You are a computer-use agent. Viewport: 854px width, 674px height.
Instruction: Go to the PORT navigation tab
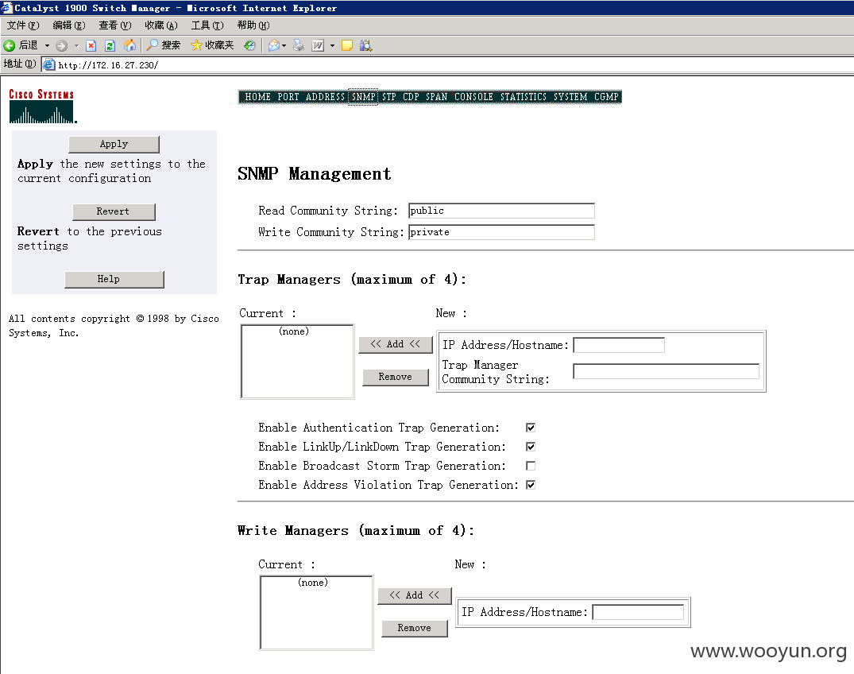pos(288,97)
